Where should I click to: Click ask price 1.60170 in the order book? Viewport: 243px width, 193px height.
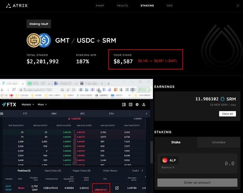[81, 132]
